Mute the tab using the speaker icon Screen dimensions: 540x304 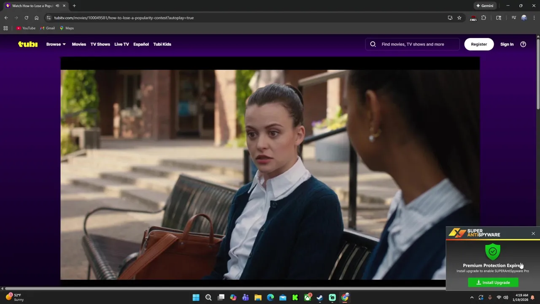(x=57, y=6)
